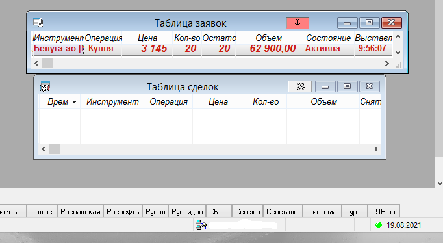The image size is (443, 243).
Task: Click the Активна status cell
Action: click(328, 49)
